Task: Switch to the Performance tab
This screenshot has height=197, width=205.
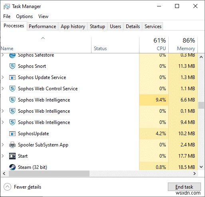Action: [x=42, y=26]
